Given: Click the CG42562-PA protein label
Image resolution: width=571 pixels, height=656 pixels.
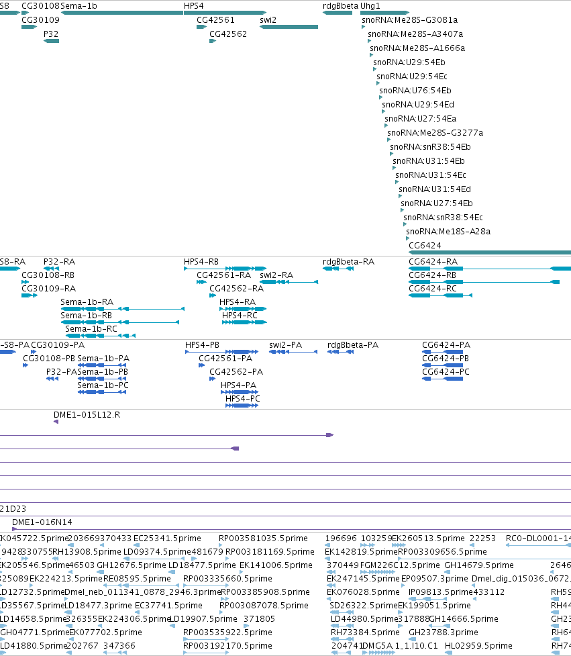Looking at the screenshot, I should point(236,371).
